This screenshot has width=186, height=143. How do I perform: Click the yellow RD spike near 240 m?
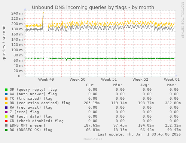(x=43, y=14)
